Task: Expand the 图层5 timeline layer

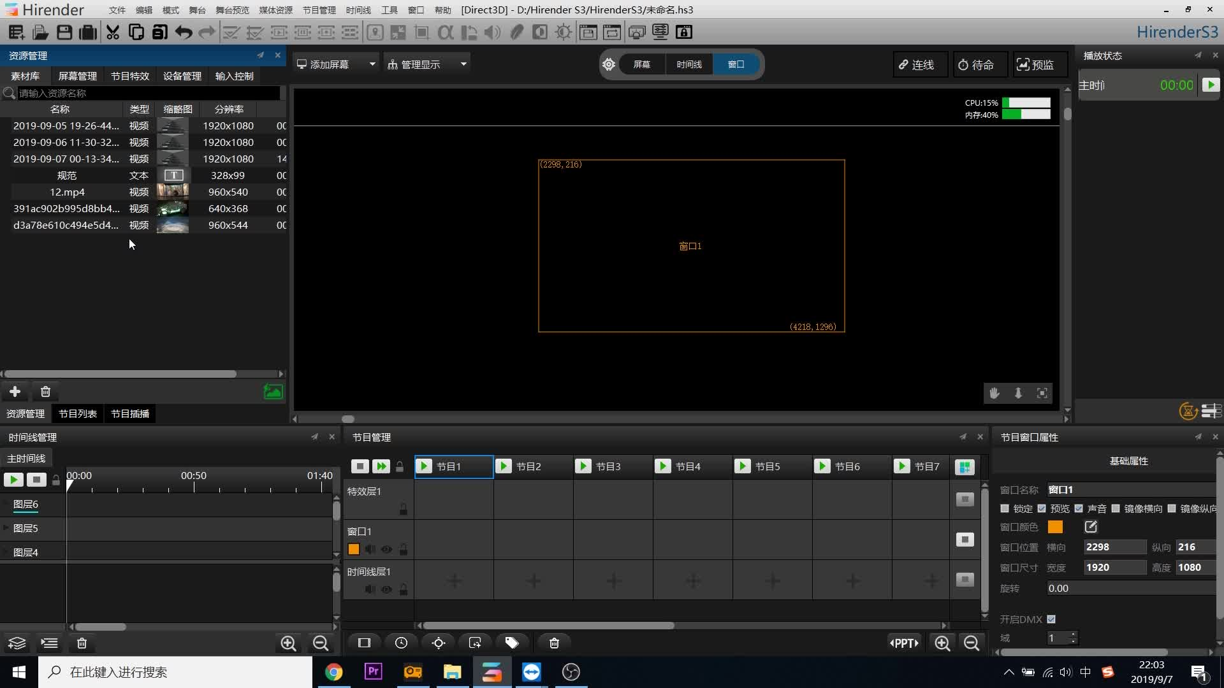Action: (x=6, y=528)
